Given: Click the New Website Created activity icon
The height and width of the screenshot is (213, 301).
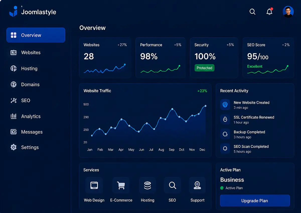Looking at the screenshot, I should pos(225,105).
